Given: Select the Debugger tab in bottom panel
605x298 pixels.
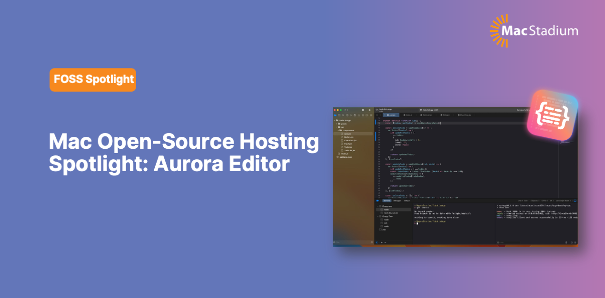Looking at the screenshot, I should (397, 201).
